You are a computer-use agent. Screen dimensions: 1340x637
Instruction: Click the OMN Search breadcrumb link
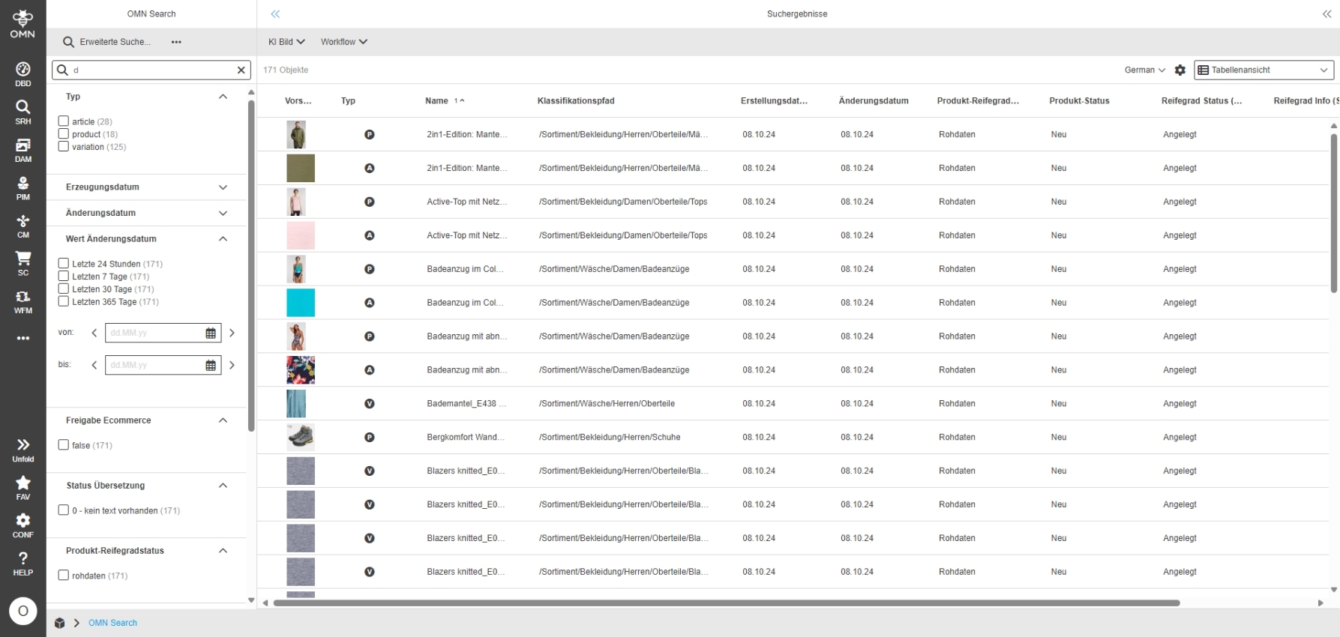[112, 623]
